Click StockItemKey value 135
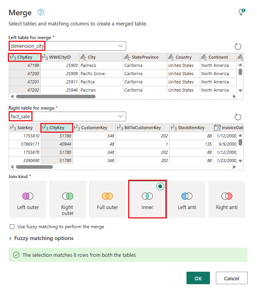Image resolution: width=257 pixels, height=294 pixels. point(191,144)
